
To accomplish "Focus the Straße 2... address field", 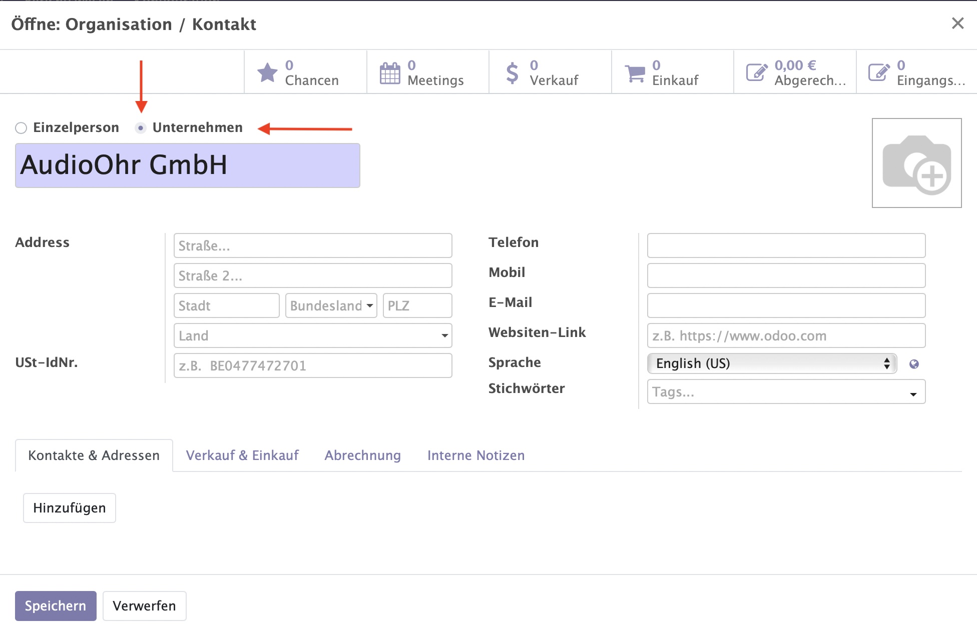I will [x=313, y=275].
